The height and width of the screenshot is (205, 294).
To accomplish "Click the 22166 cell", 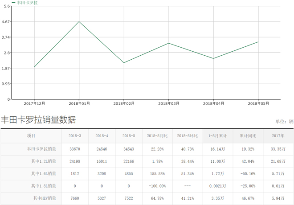I will point(129,161).
